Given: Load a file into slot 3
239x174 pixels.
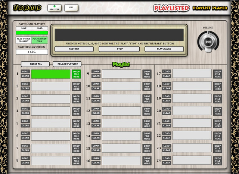Looking at the screenshot, I should click(25, 96).
